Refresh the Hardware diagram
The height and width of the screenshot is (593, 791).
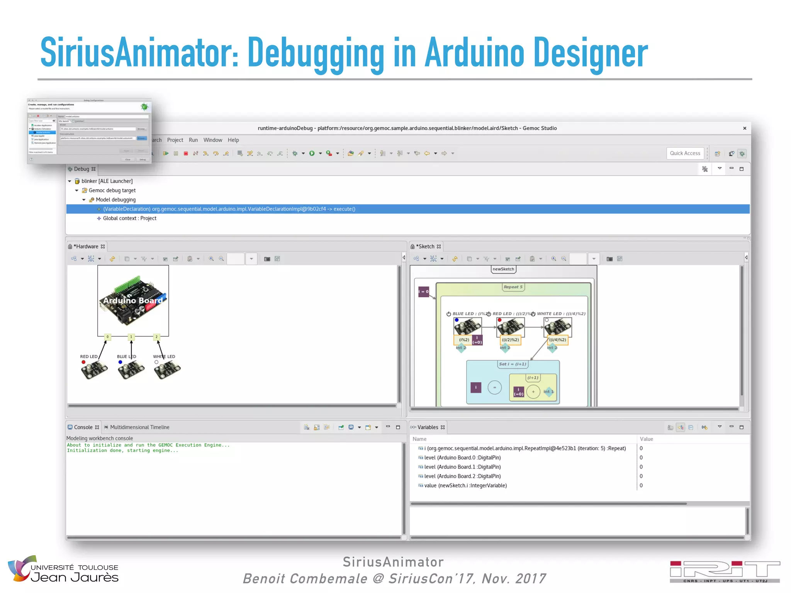pyautogui.click(x=112, y=259)
